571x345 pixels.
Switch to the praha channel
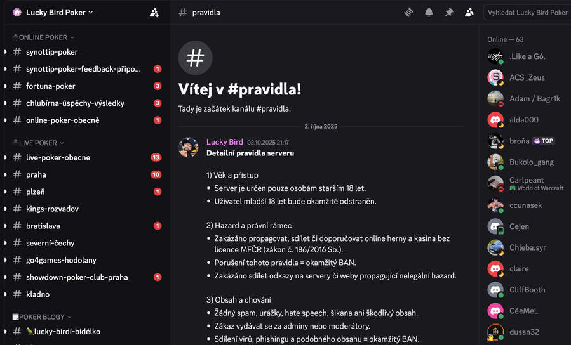pyautogui.click(x=36, y=174)
